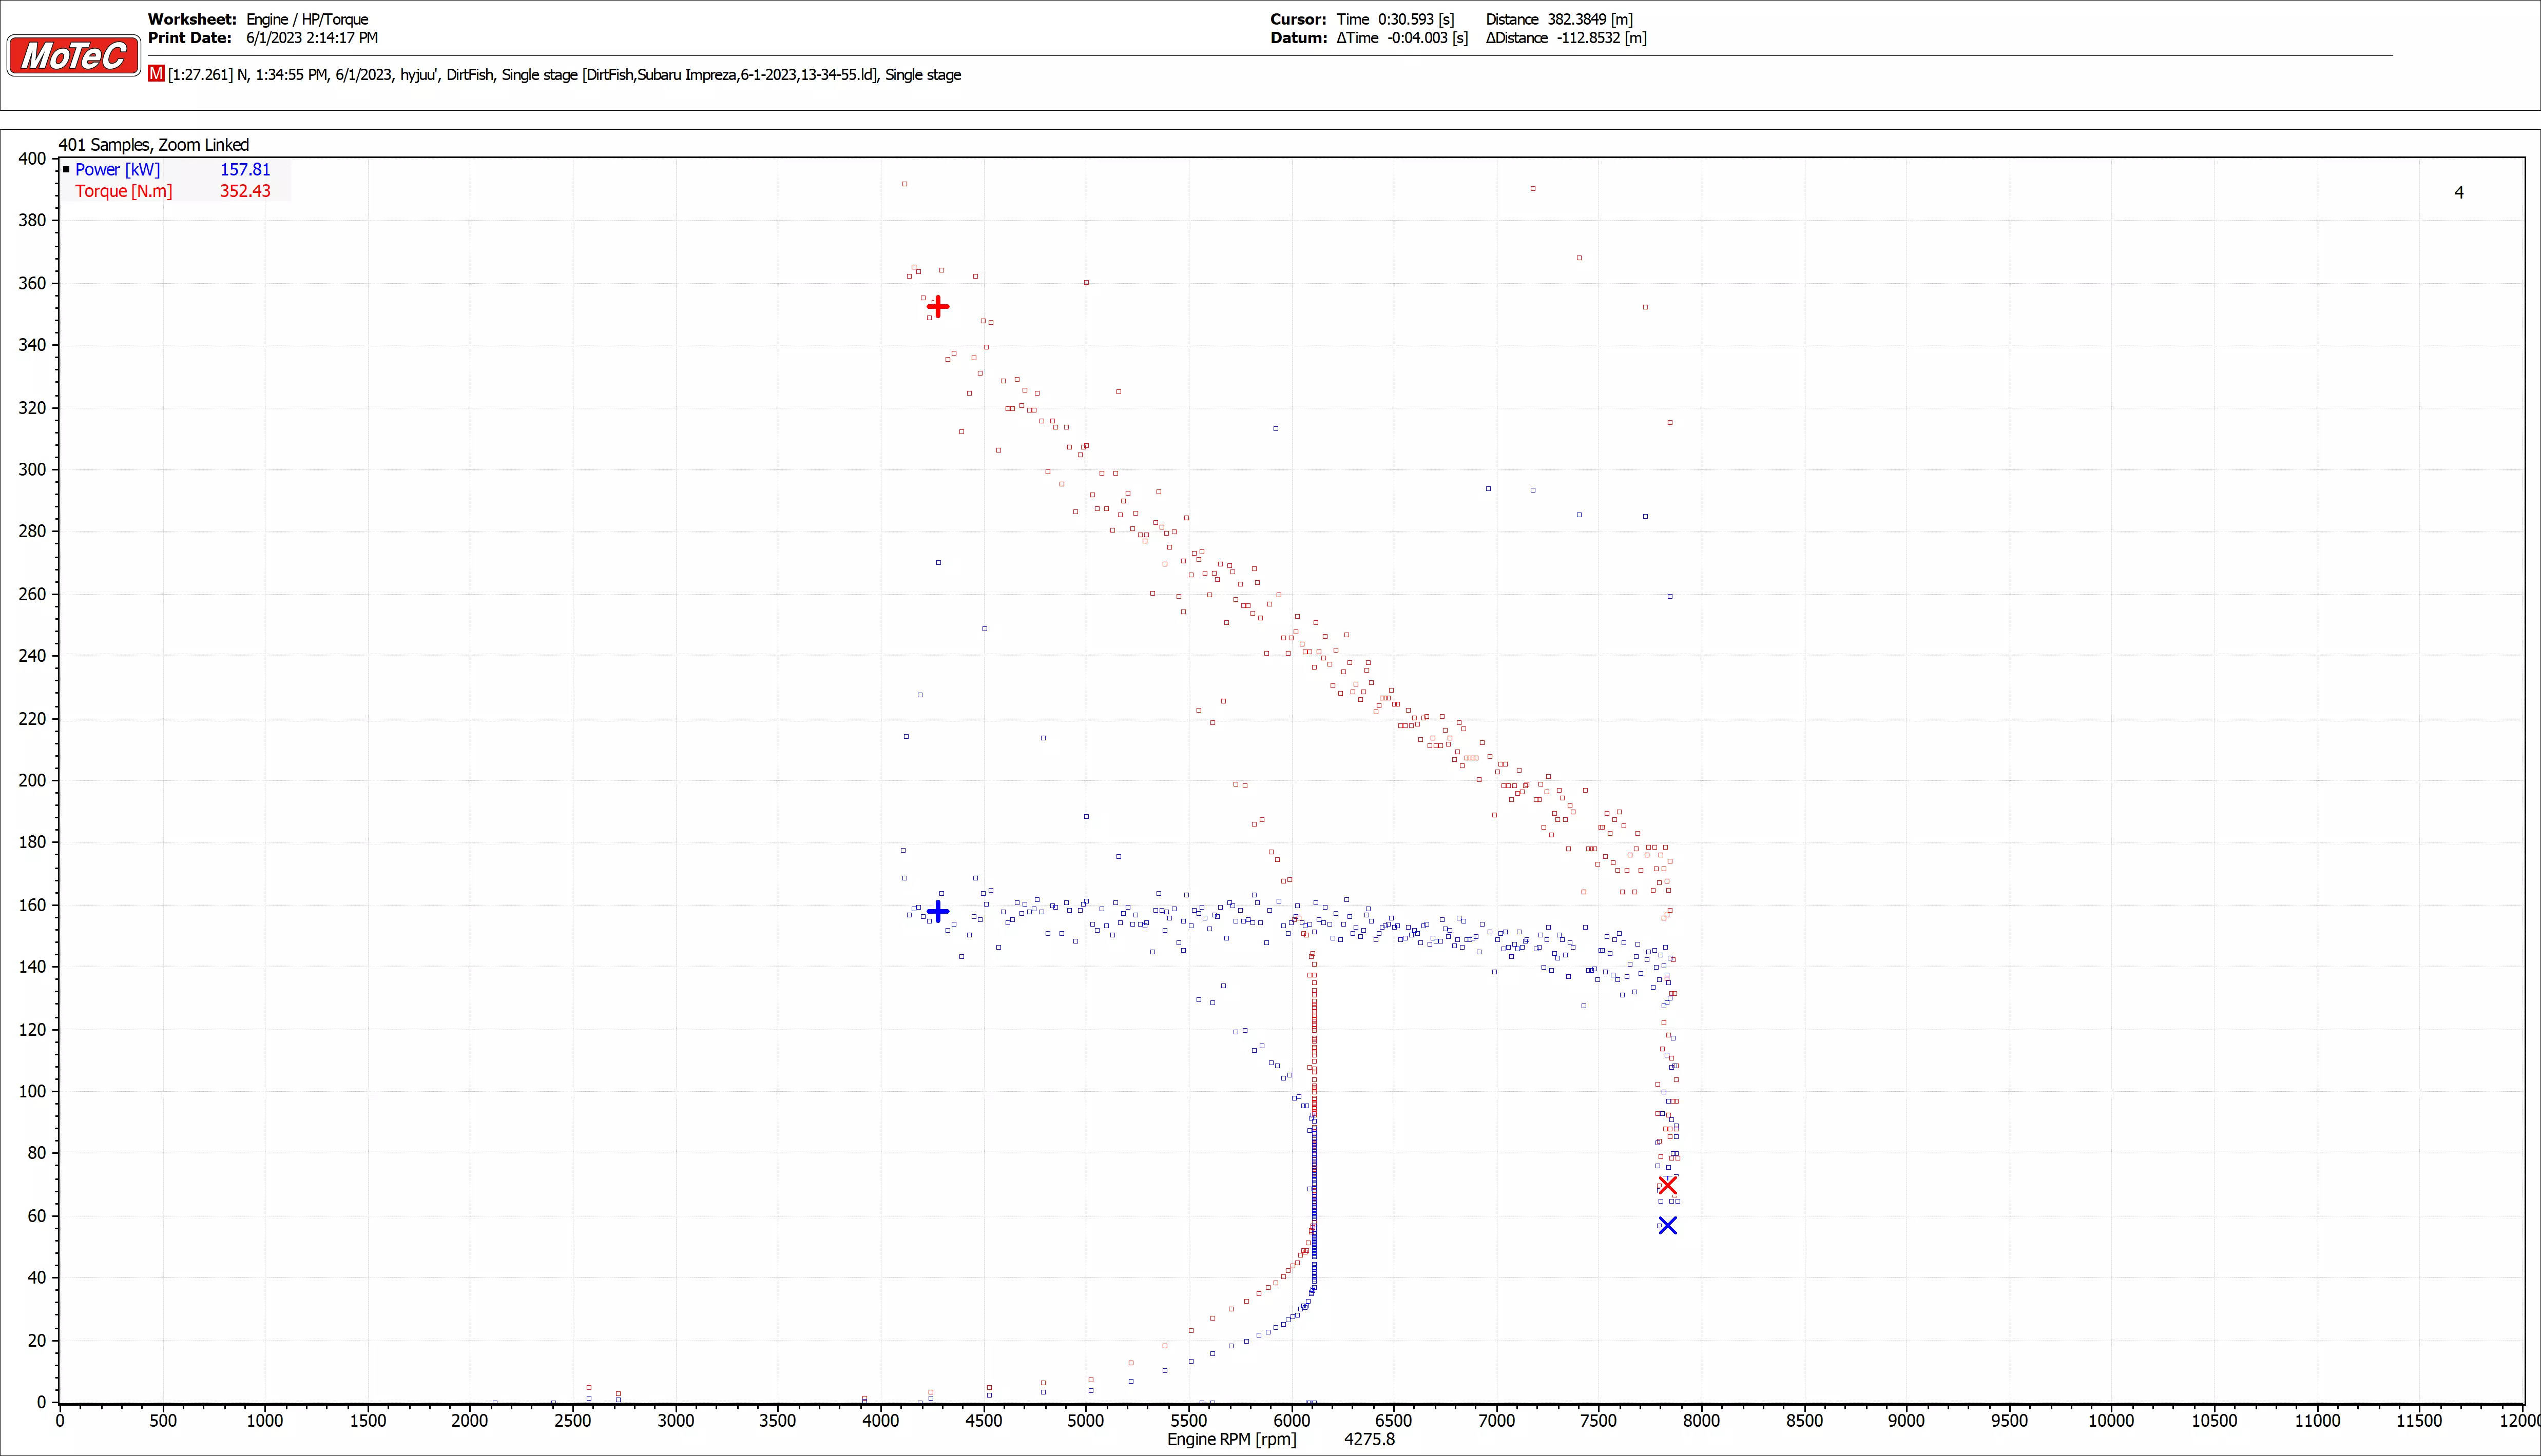This screenshot has height=1456, width=2541.
Task: Click the red M log file marker
Action: click(x=156, y=74)
